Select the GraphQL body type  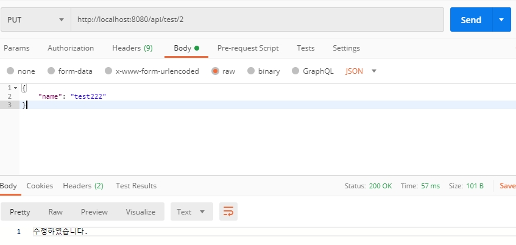(313, 71)
